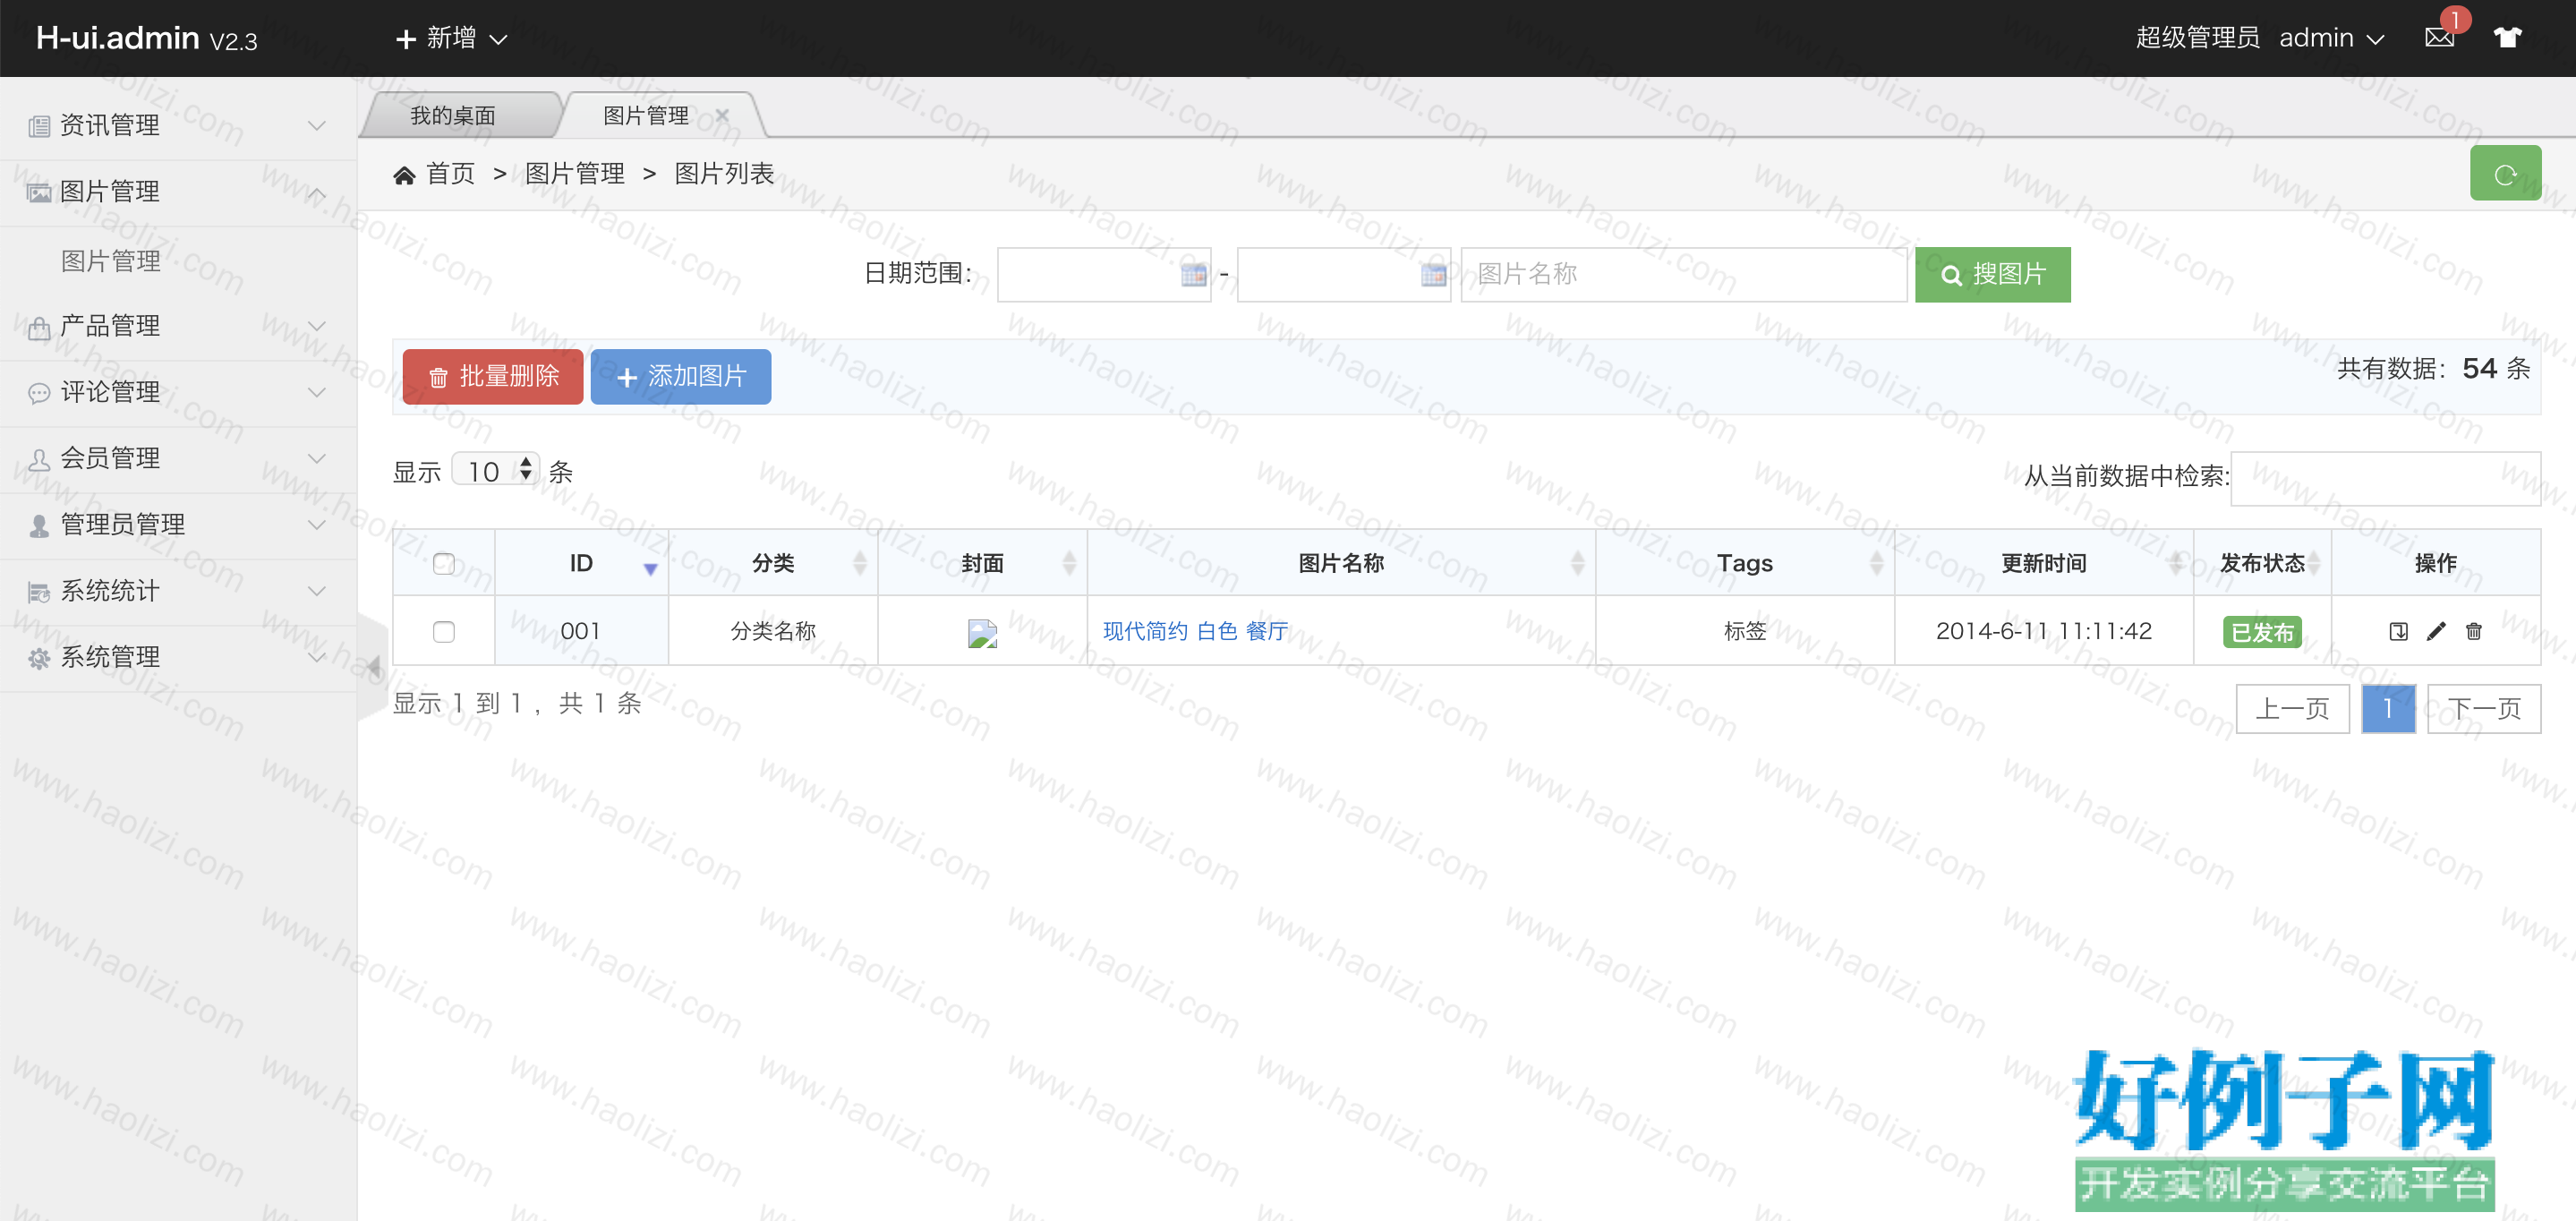
Task: Click the home icon in breadcrumb
Action: (x=404, y=175)
